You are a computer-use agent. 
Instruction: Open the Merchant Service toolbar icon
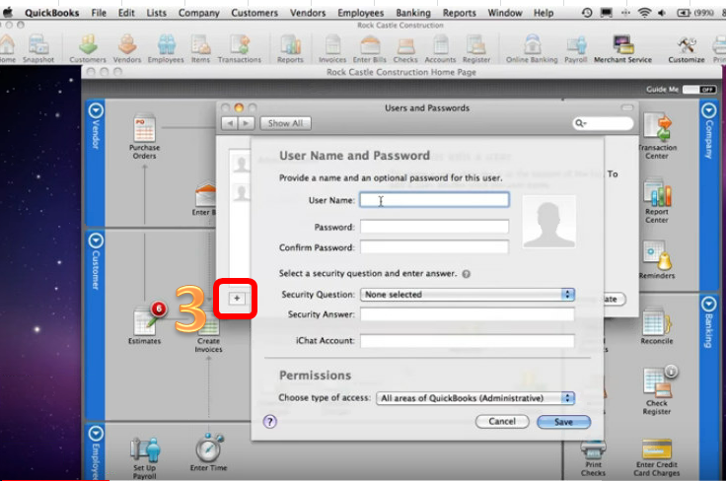tap(622, 48)
